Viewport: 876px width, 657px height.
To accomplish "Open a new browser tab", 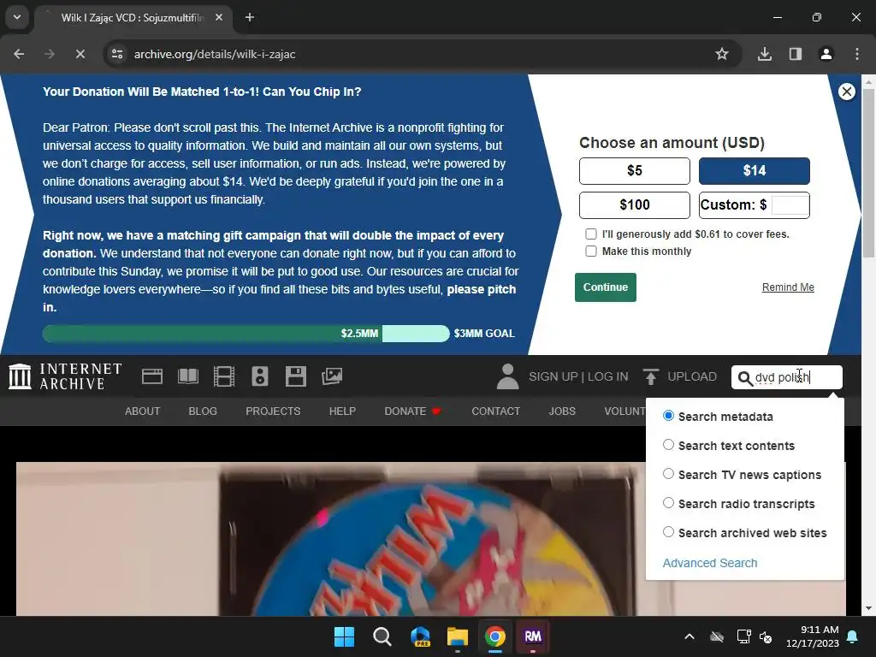I will point(250,17).
